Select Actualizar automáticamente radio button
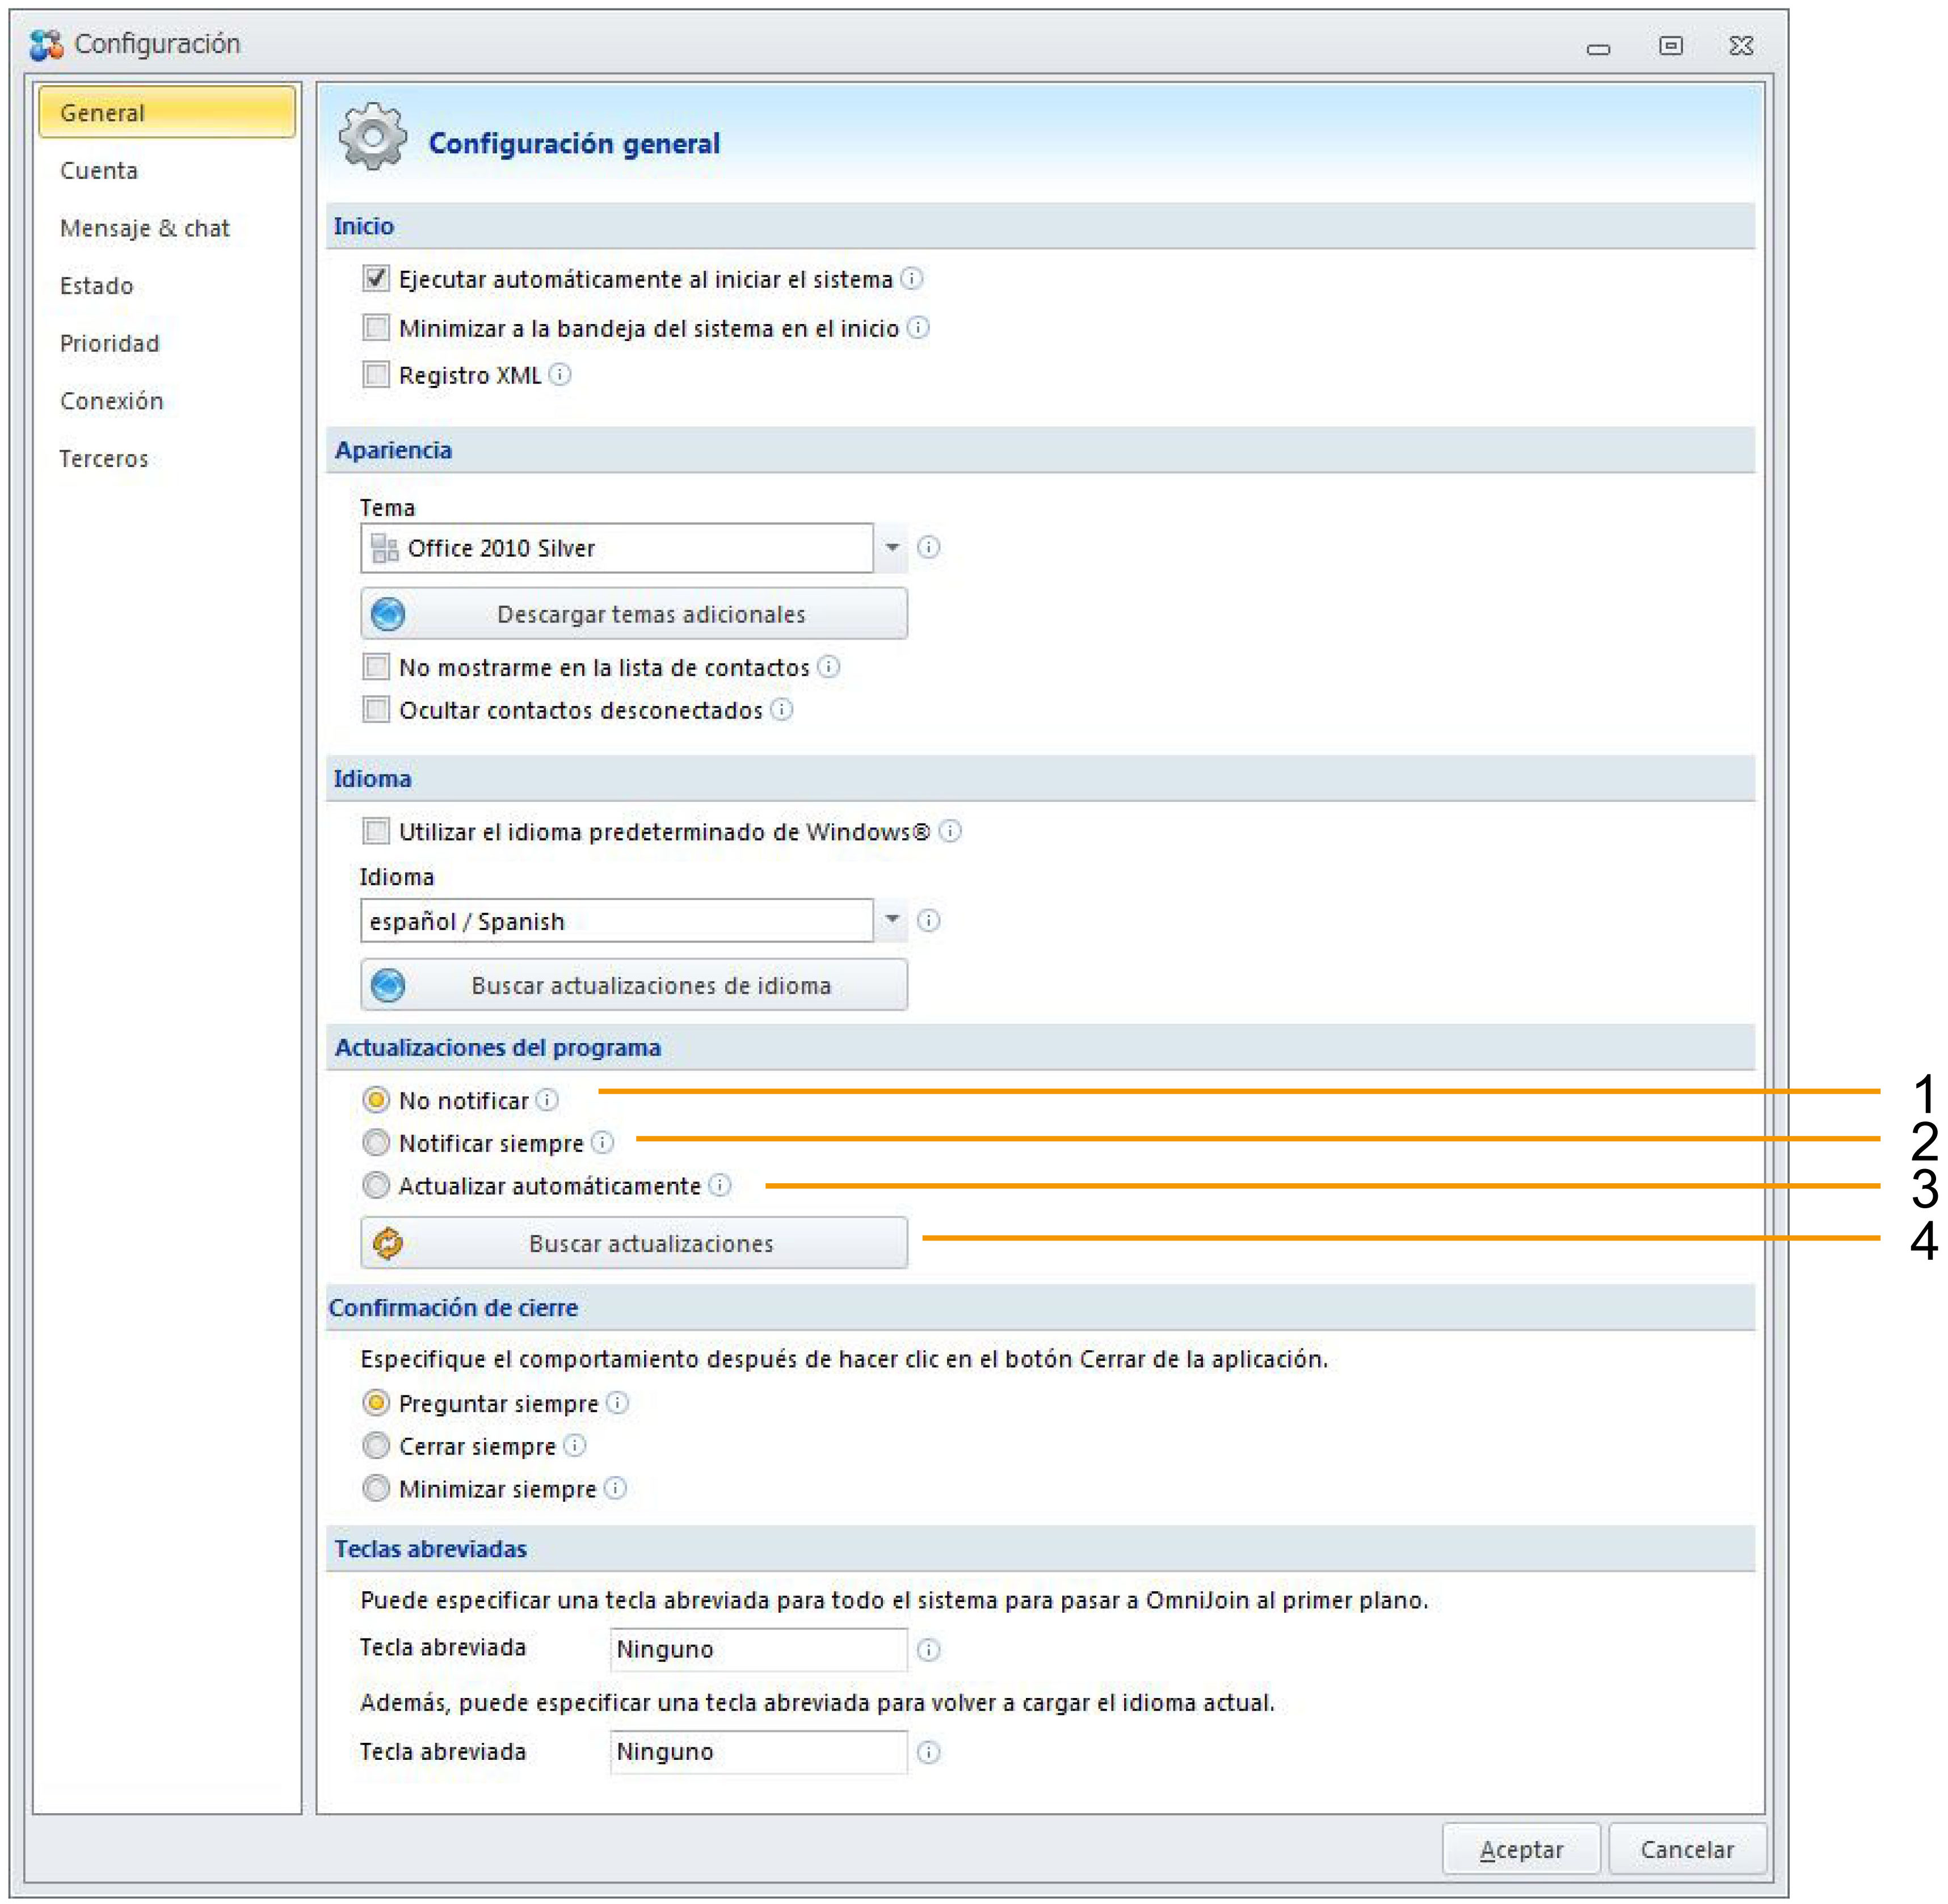 point(376,1185)
